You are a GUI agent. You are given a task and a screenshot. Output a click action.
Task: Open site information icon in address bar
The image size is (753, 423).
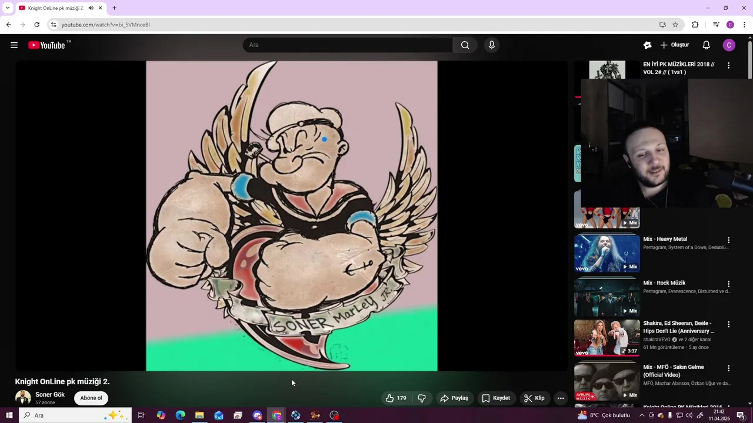click(x=54, y=25)
